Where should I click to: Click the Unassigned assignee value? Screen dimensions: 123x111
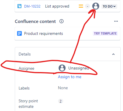(x=79, y=68)
